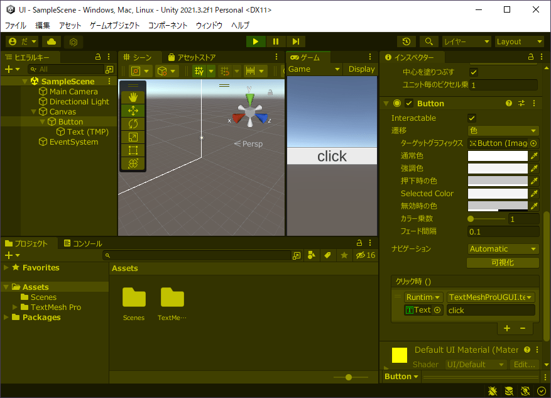Click the 可視化 visualize button
551x398 pixels.
(x=503, y=263)
